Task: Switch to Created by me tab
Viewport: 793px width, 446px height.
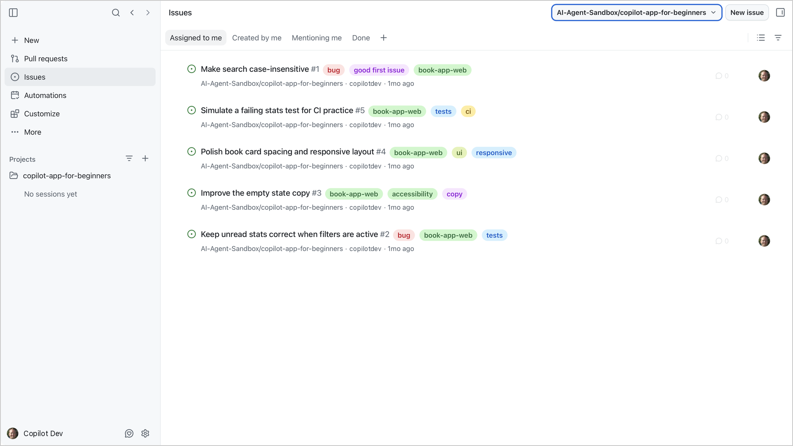Action: pyautogui.click(x=256, y=38)
